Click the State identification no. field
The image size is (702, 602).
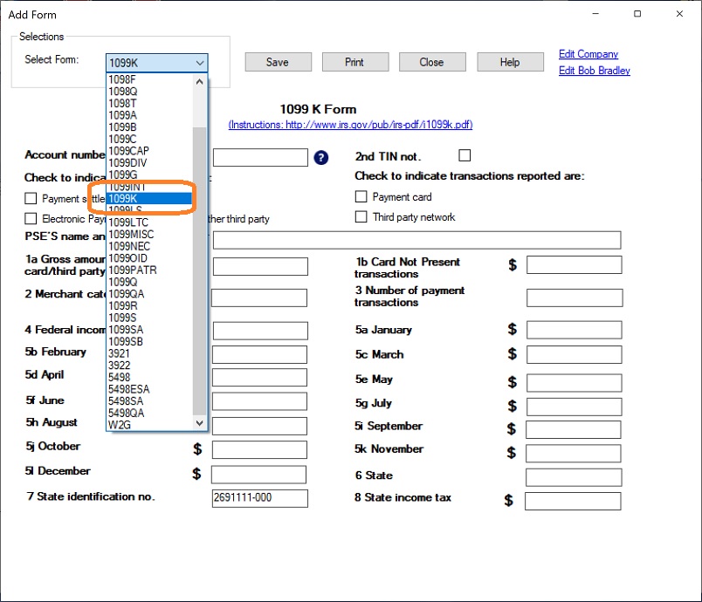(x=259, y=498)
